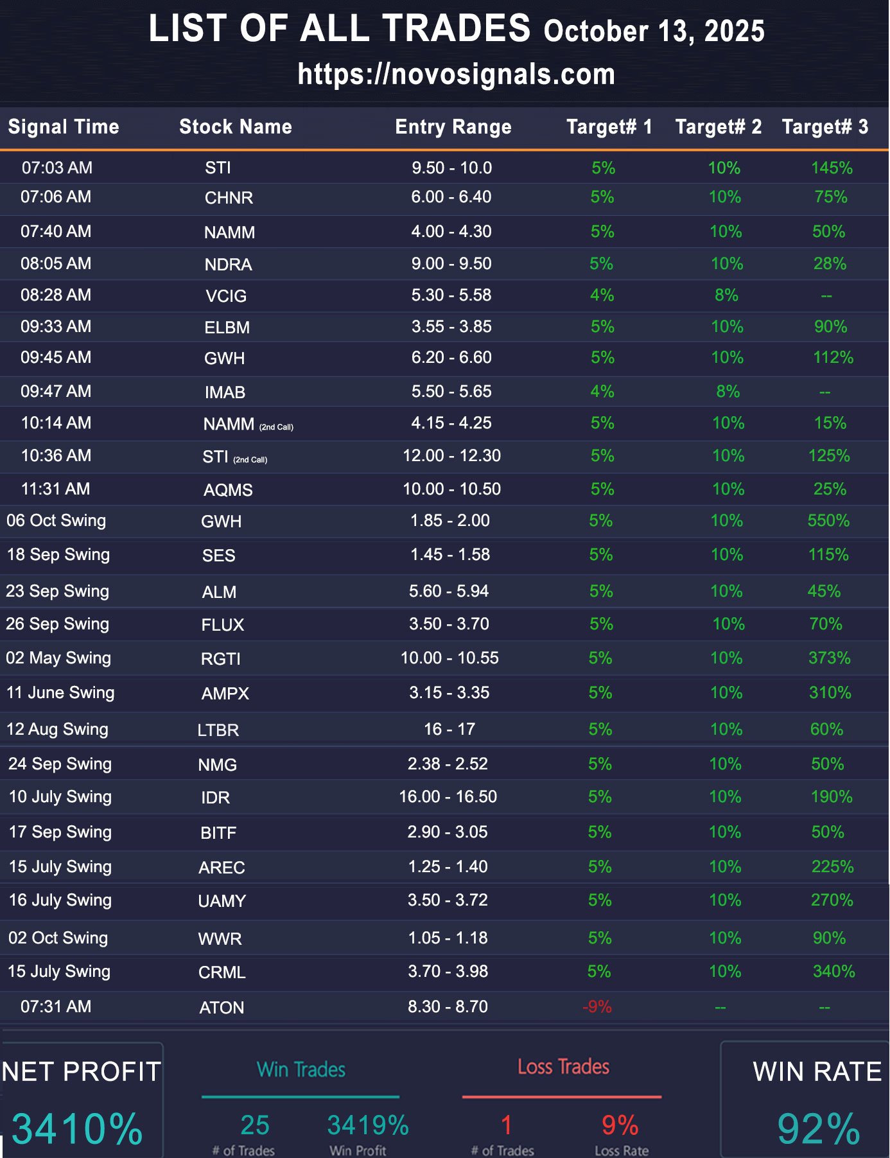
Task: Click the Signal Time column header
Action: tap(64, 127)
